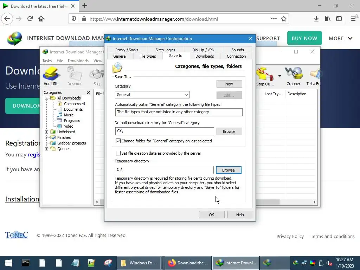Select Documents category in tree

(73, 109)
